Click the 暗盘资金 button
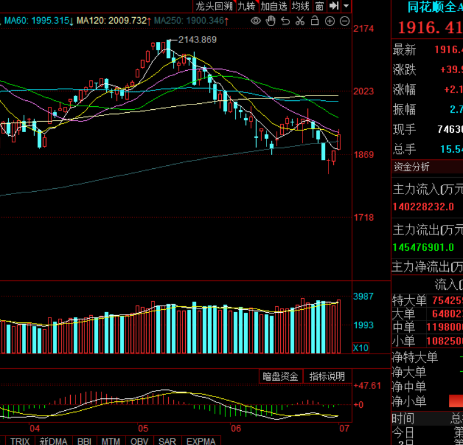The height and width of the screenshot is (445, 463). (x=280, y=377)
